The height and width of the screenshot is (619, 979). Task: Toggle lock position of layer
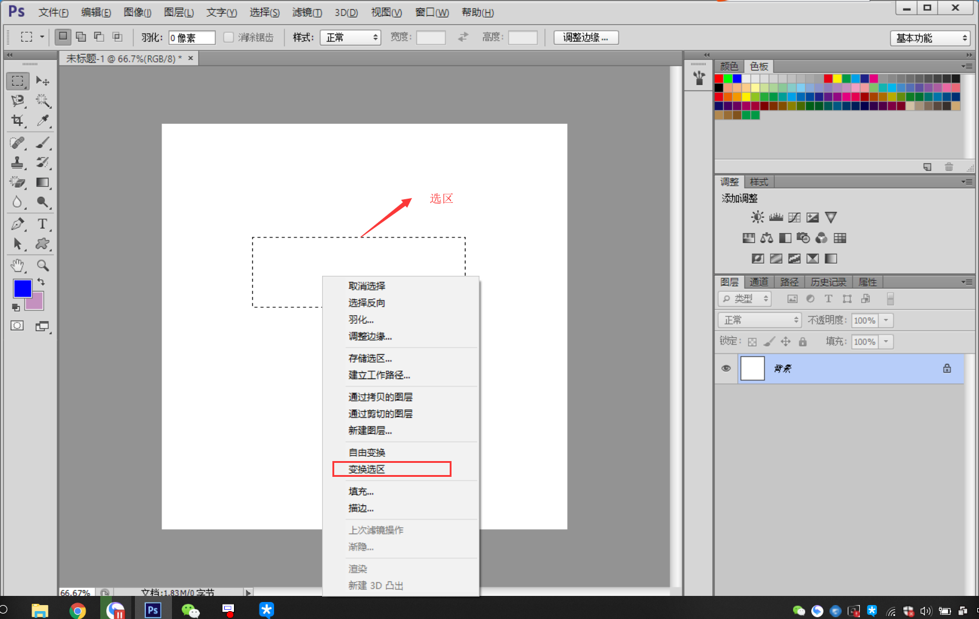786,342
